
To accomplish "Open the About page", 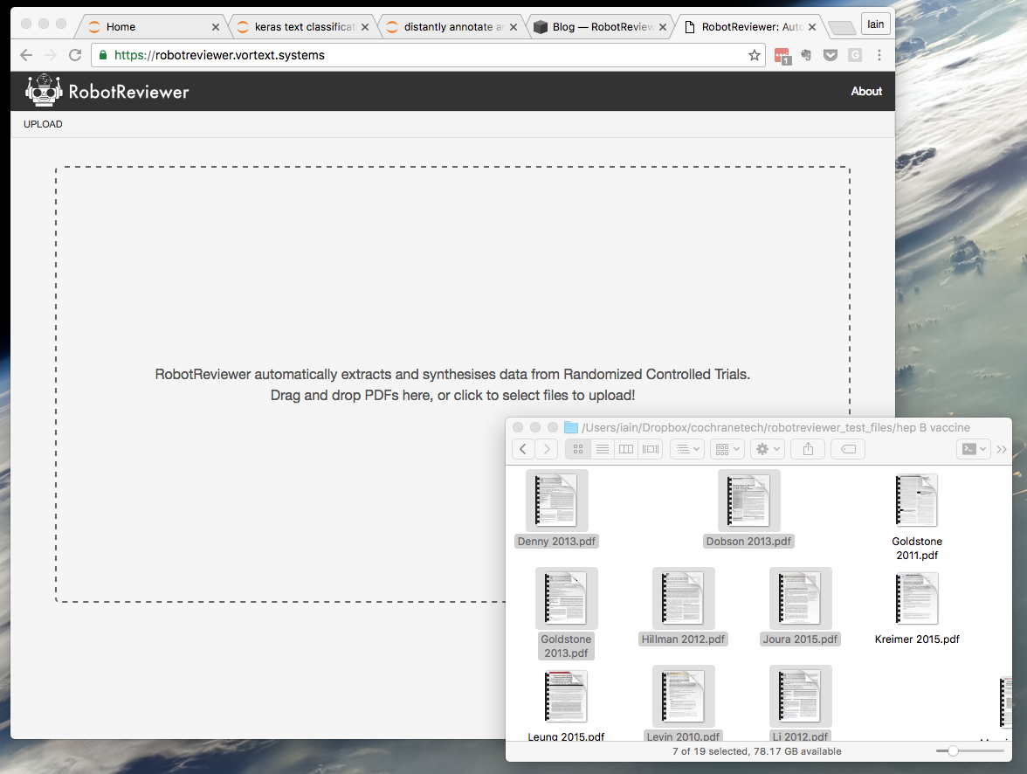I will pyautogui.click(x=866, y=91).
